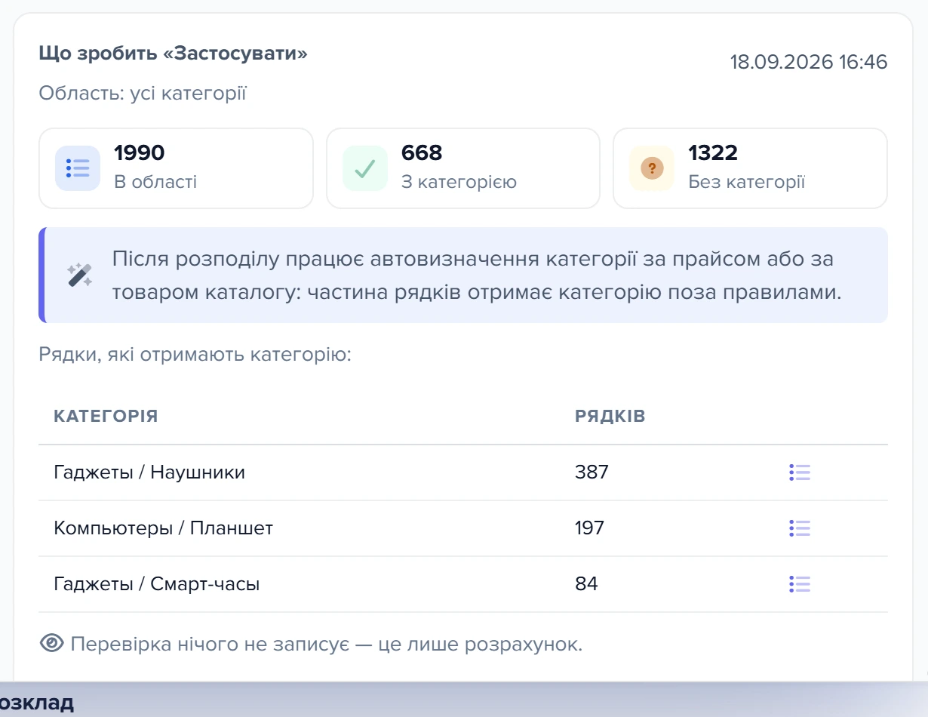Click the Гаджеты / Наушники category cell

pyautogui.click(x=149, y=472)
